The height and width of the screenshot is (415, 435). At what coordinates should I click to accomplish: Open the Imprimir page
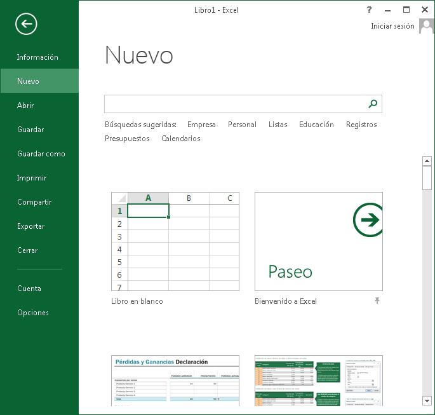click(x=31, y=178)
